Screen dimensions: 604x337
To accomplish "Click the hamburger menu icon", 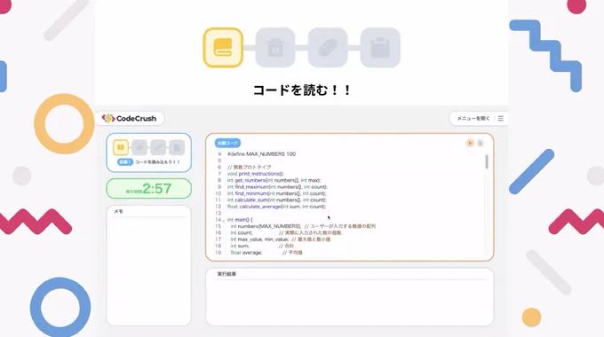I will pos(500,119).
